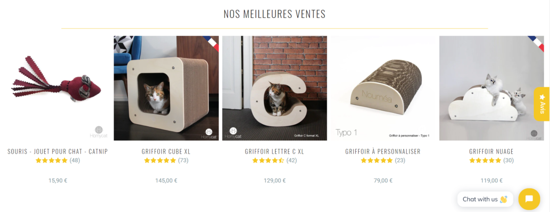Open the chat bubble icon button
This screenshot has width=550, height=212.
(529, 199)
